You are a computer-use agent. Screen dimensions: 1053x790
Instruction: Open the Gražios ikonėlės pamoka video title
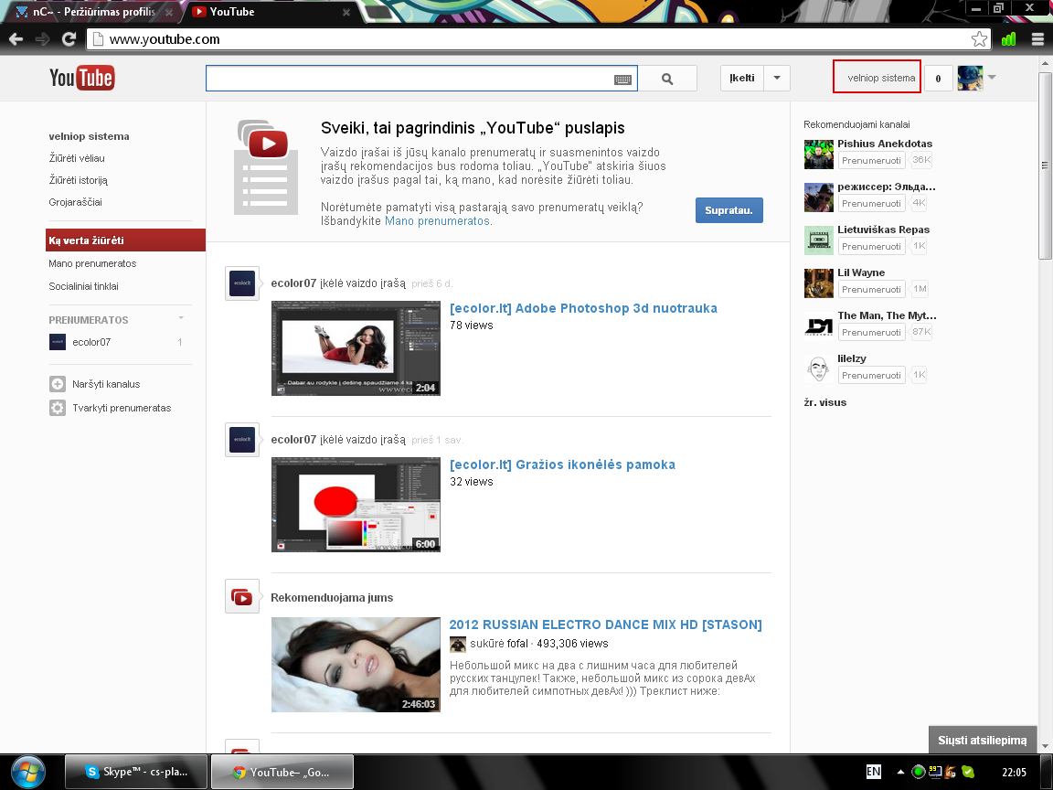pyautogui.click(x=563, y=464)
